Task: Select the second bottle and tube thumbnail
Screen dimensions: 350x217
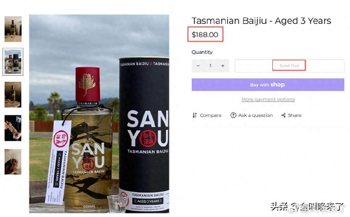Action: [13, 61]
